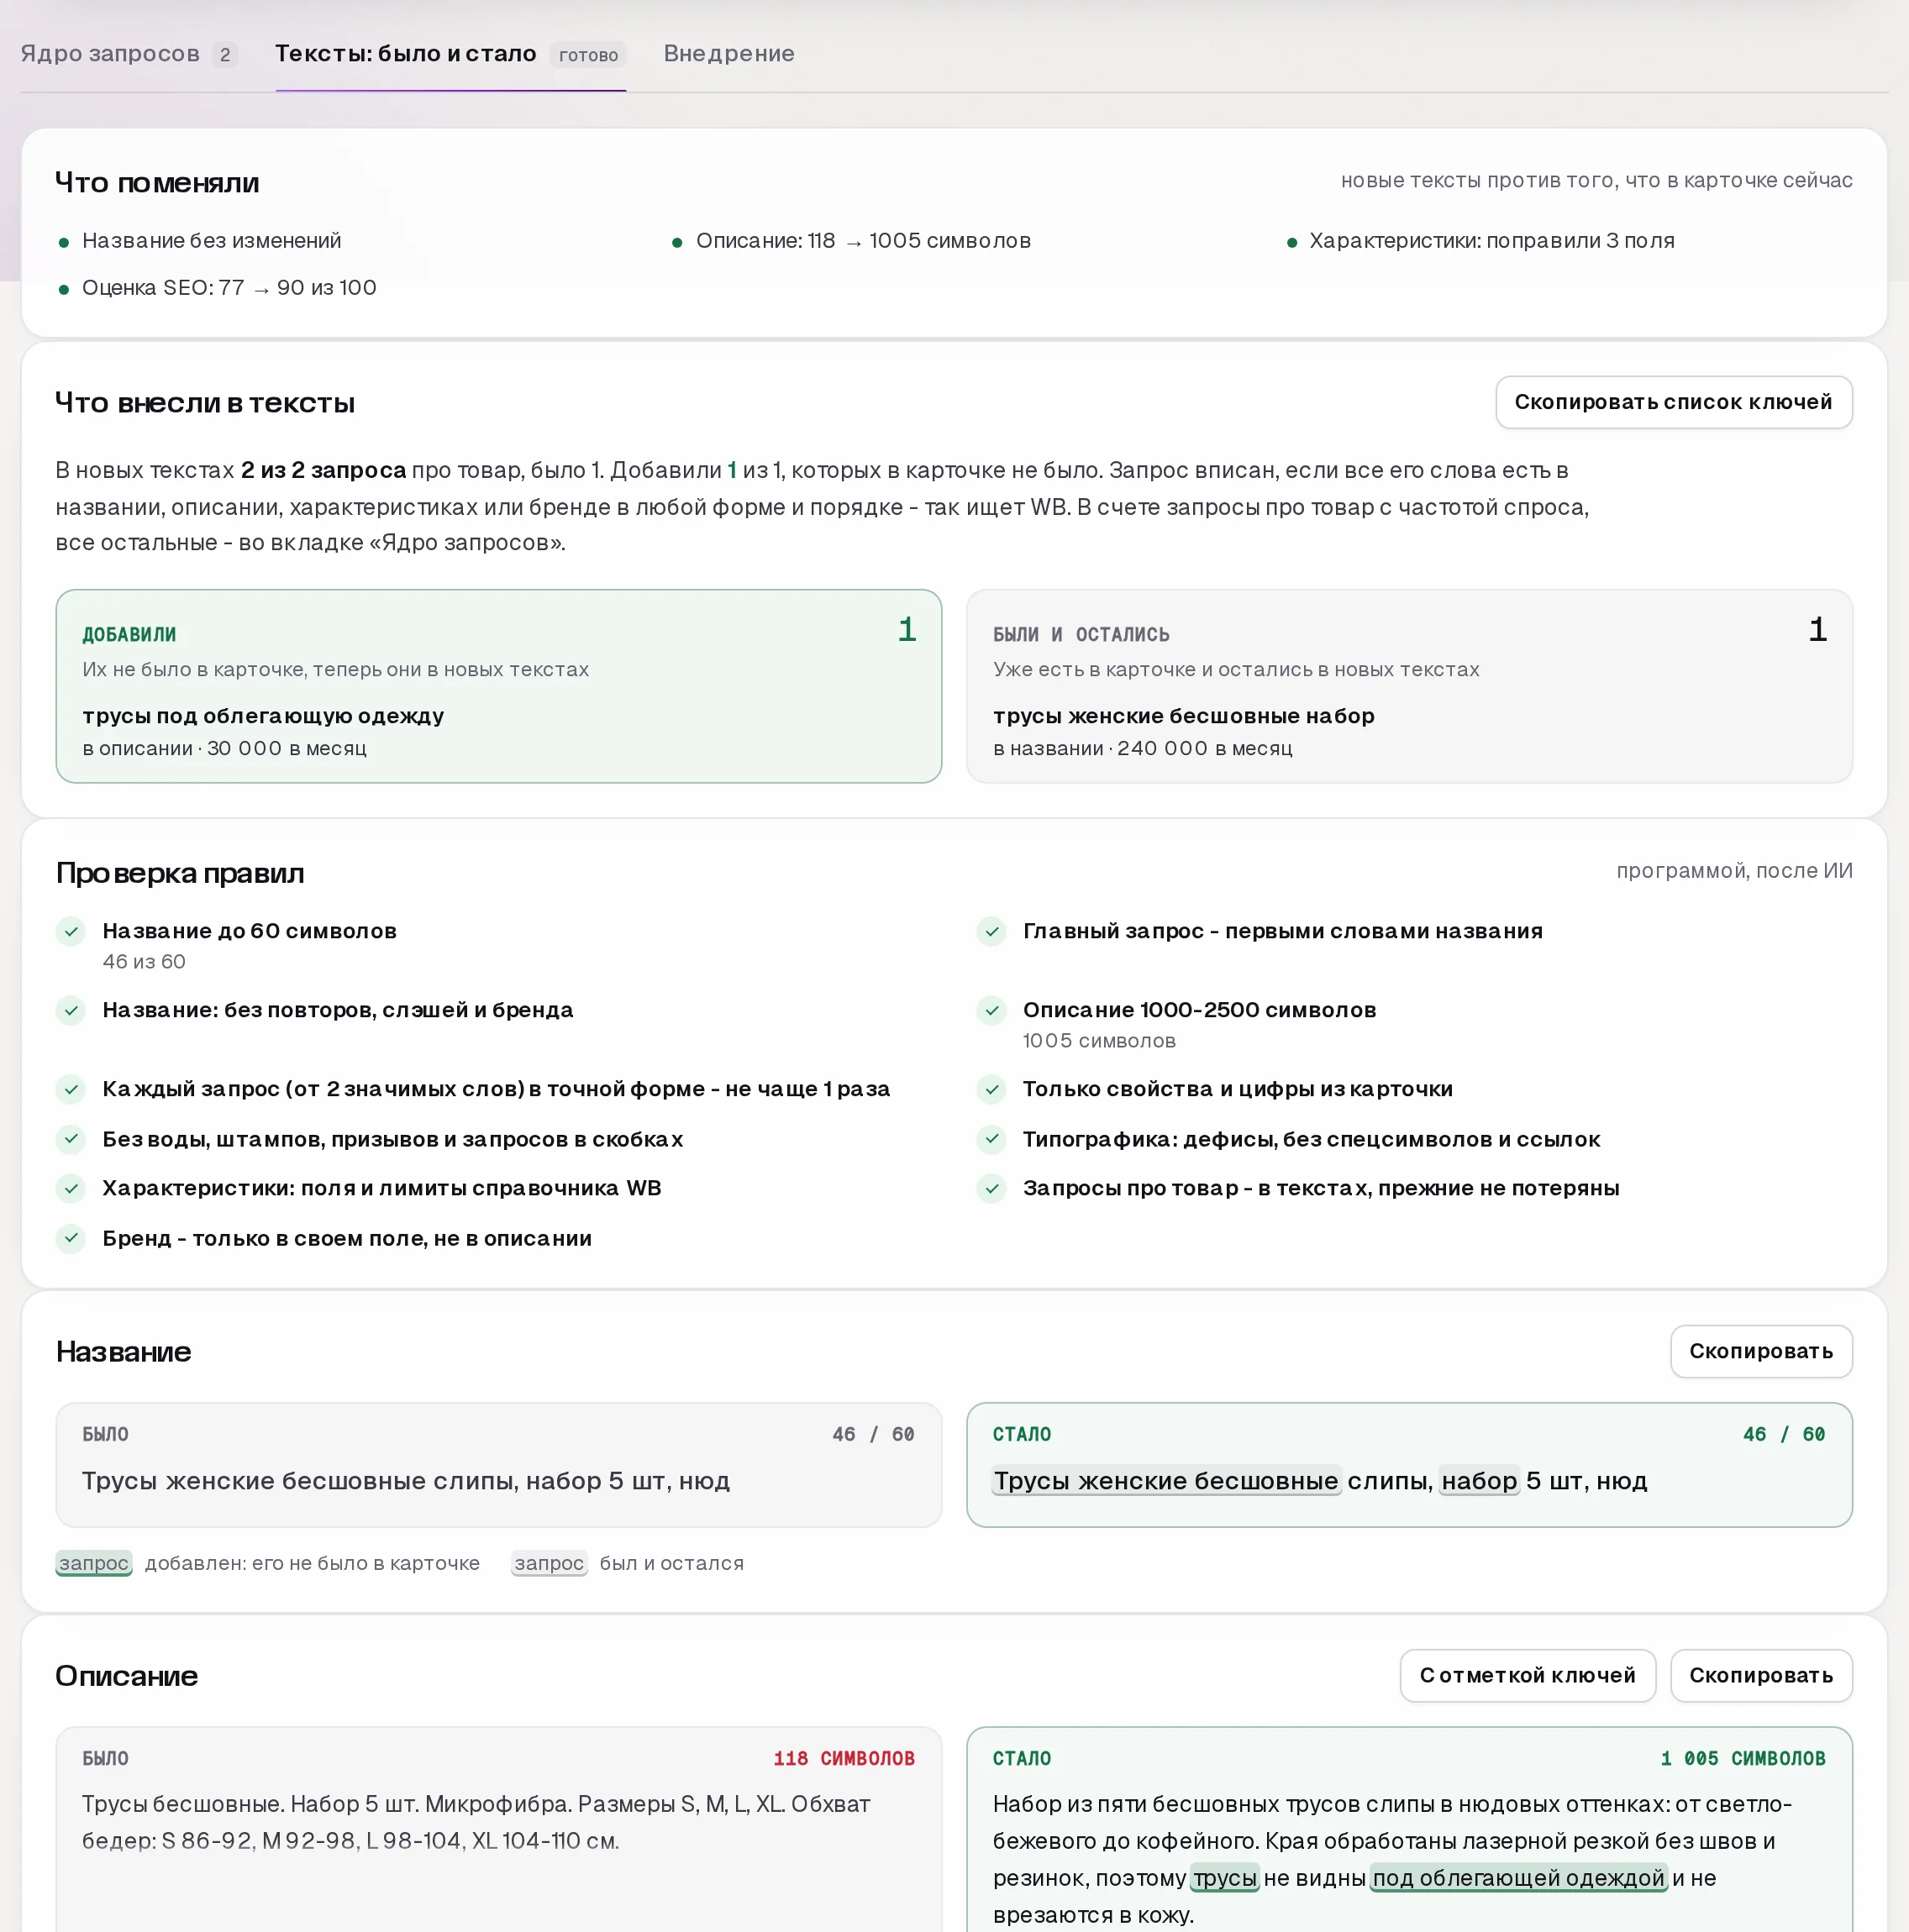Viewport: 1909px width, 1932px height.
Task: Click check icon next to «Название: без повторов, слэшей и бренда»
Action: (x=71, y=1010)
